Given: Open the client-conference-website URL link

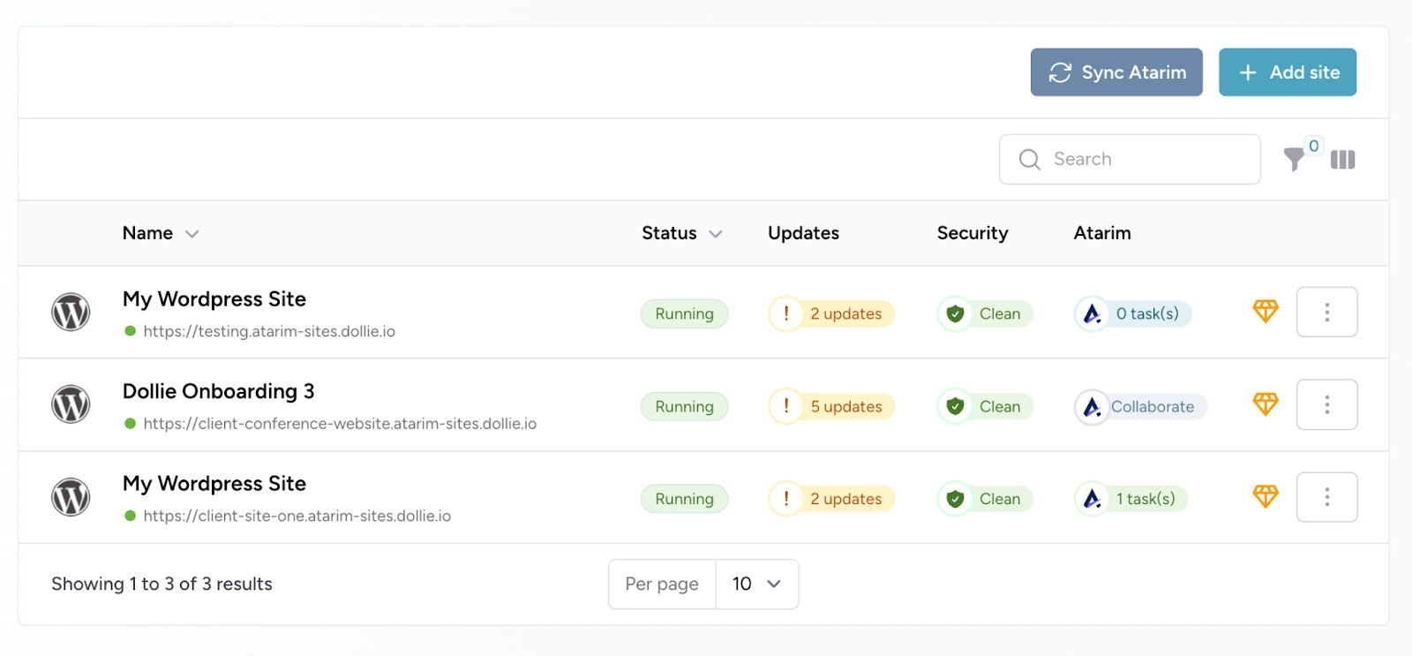Looking at the screenshot, I should (340, 424).
